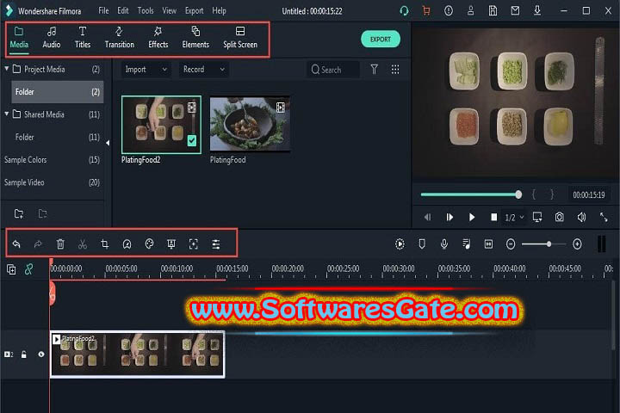The image size is (620, 413).
Task: Toggle the PlatingFood2 thumbnail checkmark
Action: pyautogui.click(x=192, y=140)
